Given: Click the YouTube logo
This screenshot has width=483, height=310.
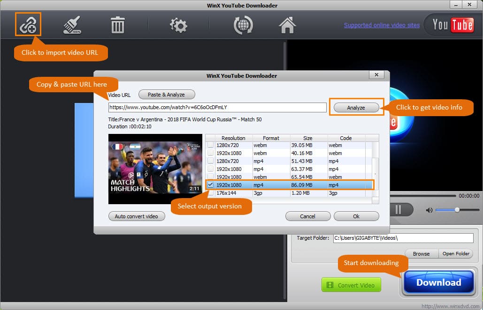Looking at the screenshot, I should (452, 25).
